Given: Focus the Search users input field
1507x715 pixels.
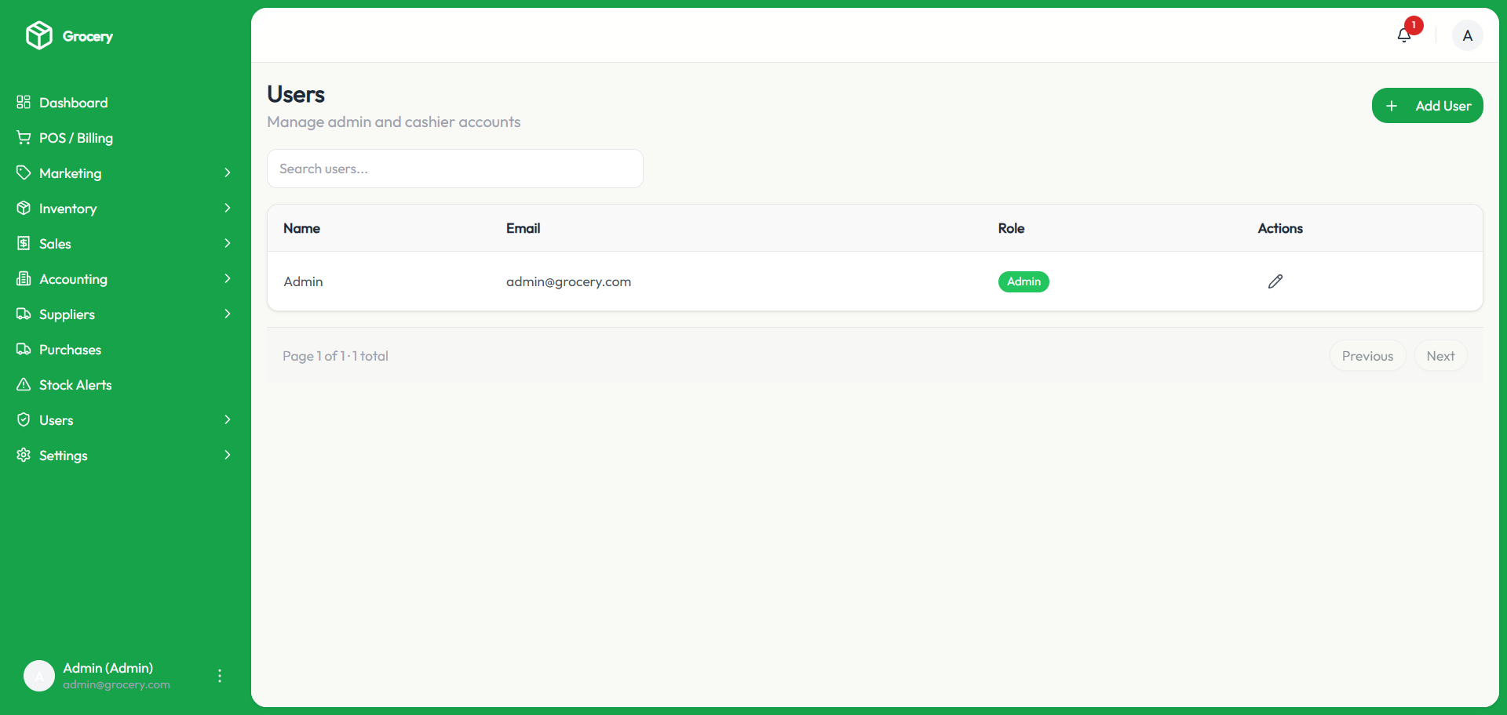Looking at the screenshot, I should click(x=455, y=169).
